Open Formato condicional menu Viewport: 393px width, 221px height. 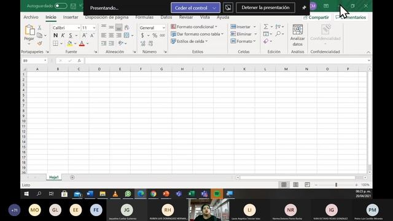point(194,26)
